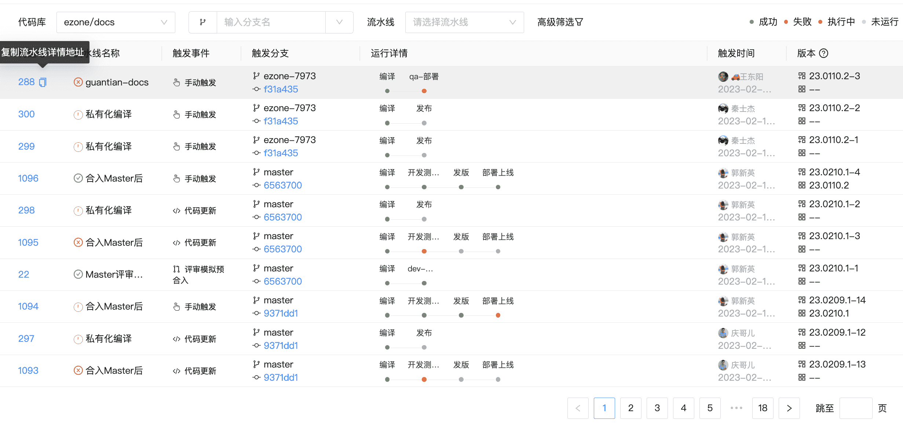Screen dimensions: 903x424
Task: Click commit hash 6563700 in row 22
Action: (282, 281)
